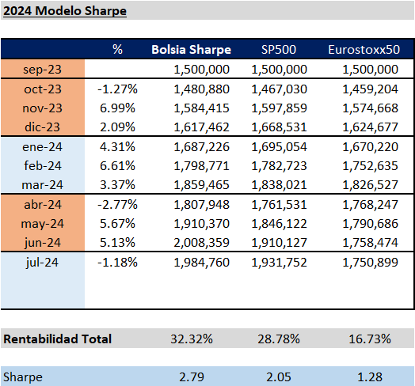Select Eurostoxx50 value 1,750,899
Screen dimensions: 415x386
[371, 263]
